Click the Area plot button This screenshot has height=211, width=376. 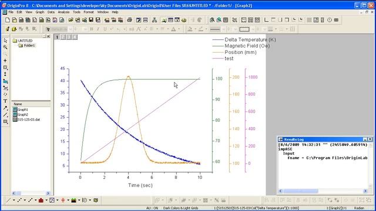coord(73,200)
